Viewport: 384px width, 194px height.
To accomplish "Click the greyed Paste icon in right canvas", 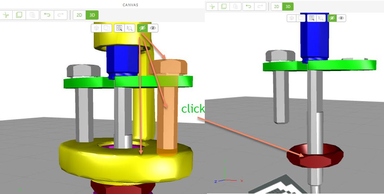I will point(235,7).
